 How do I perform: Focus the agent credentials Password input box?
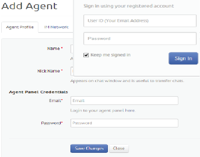[124, 123]
